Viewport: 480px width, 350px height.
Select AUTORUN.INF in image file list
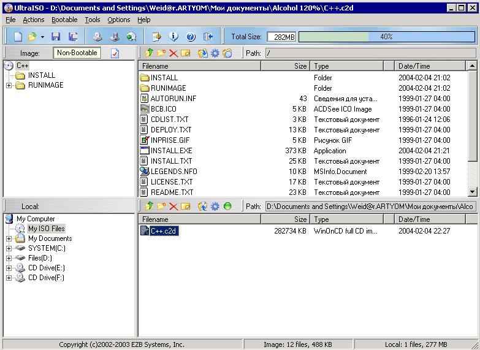(173, 99)
